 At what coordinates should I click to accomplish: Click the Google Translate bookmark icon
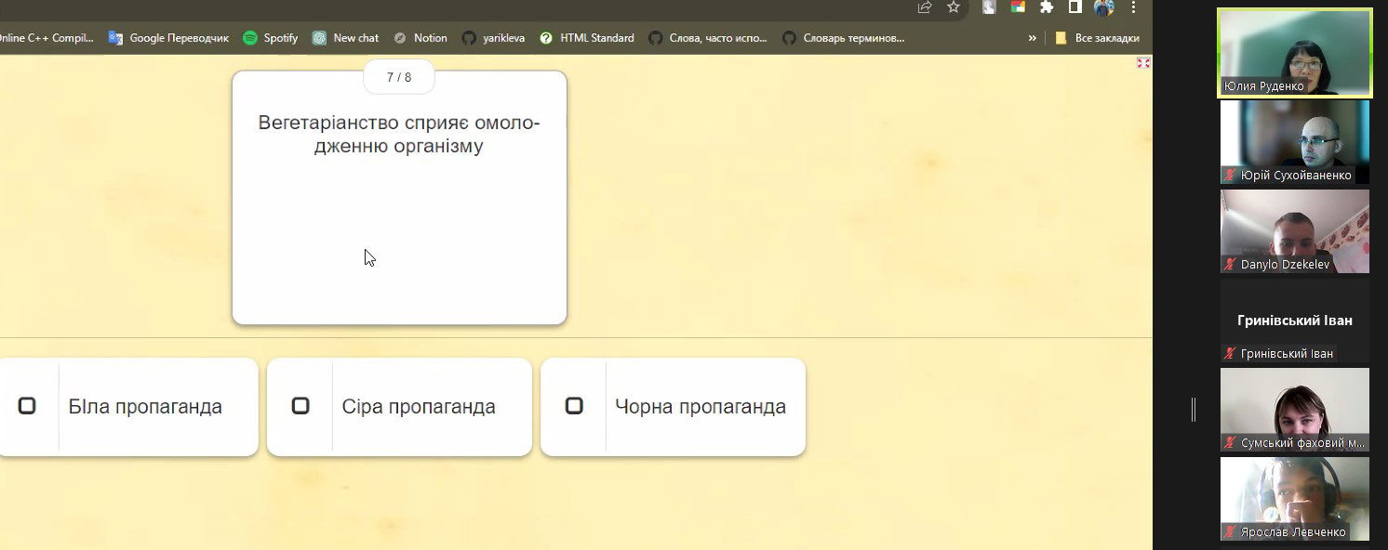point(115,38)
